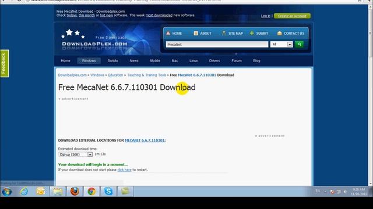The width and height of the screenshot is (373, 209).
Task: Click the Education breadcrumb link
Action: [115, 75]
